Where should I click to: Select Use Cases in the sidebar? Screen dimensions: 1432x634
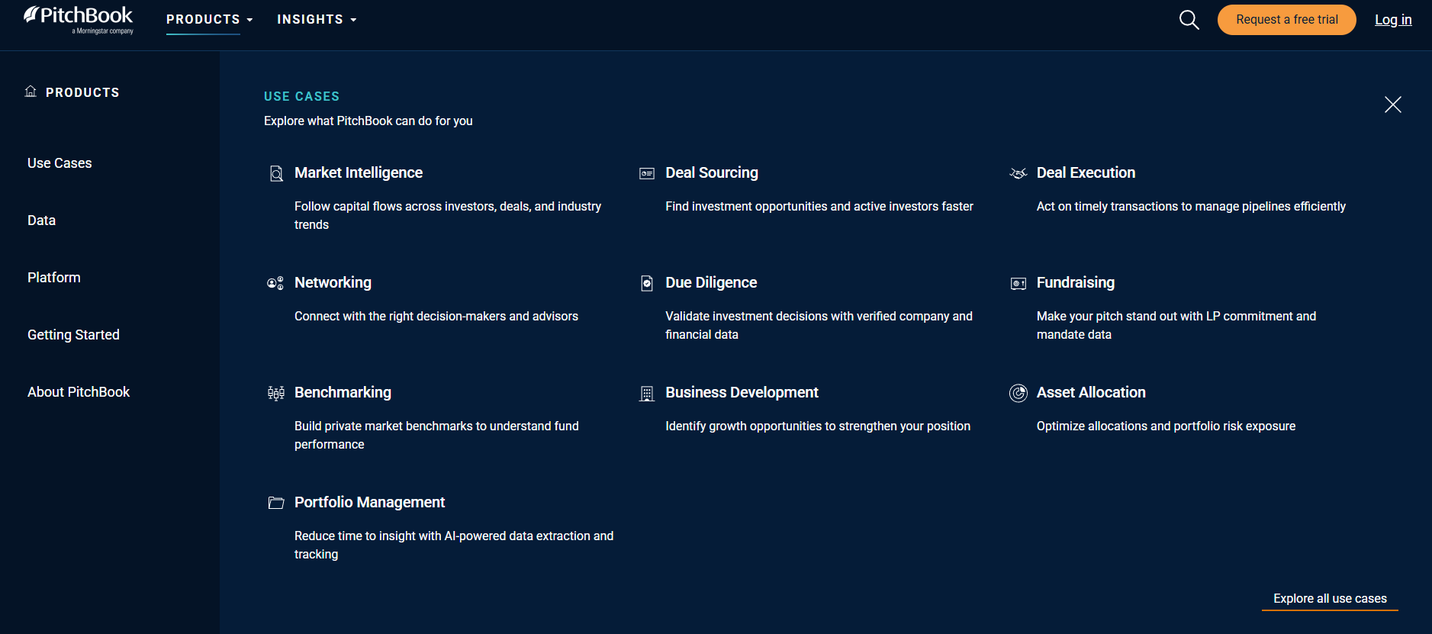(x=60, y=163)
